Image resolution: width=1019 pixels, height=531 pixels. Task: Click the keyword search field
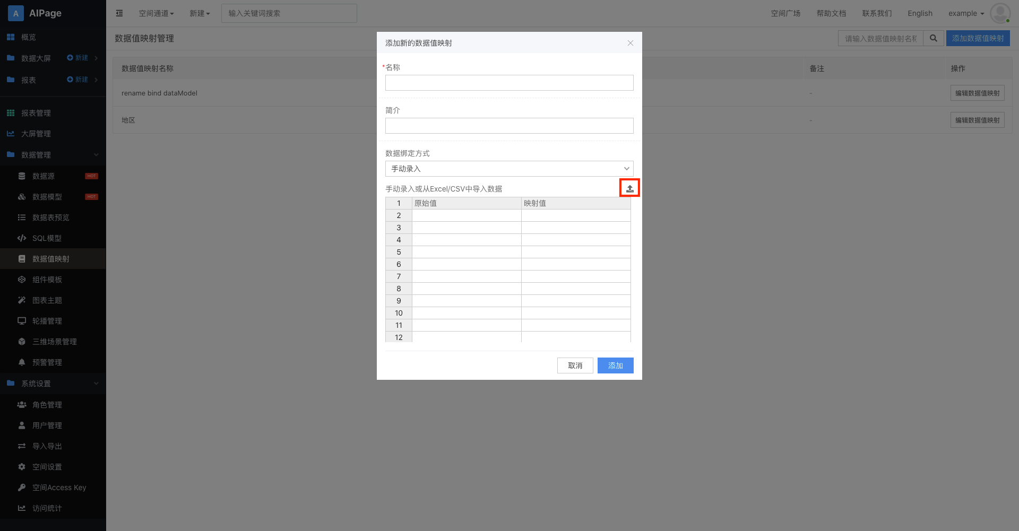(289, 13)
